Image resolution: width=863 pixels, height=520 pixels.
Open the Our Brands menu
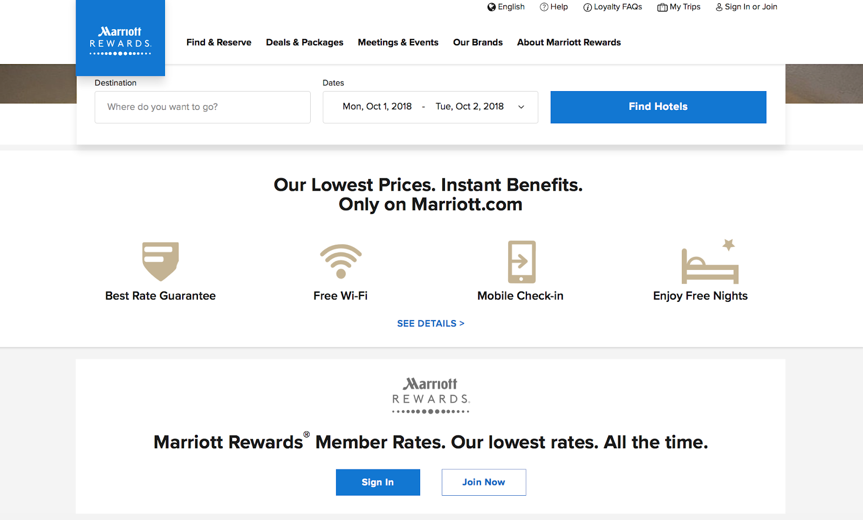(478, 43)
